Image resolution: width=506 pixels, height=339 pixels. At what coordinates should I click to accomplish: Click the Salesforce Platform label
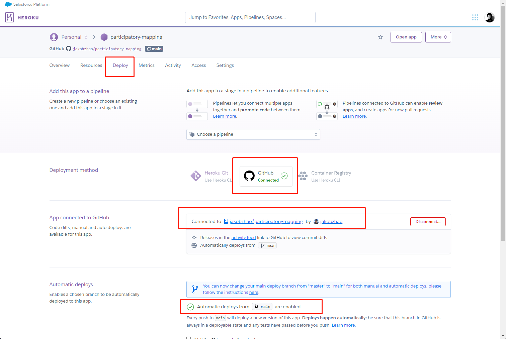(31, 4)
